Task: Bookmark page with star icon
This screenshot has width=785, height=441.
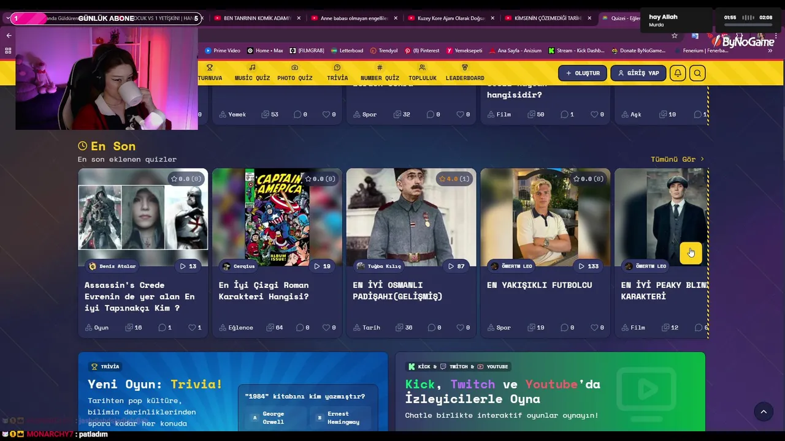Action: pyautogui.click(x=675, y=36)
